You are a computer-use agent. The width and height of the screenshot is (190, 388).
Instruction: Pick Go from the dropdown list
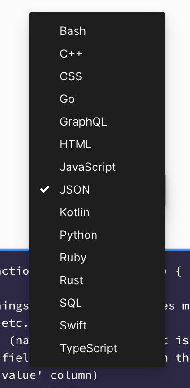tap(97, 99)
